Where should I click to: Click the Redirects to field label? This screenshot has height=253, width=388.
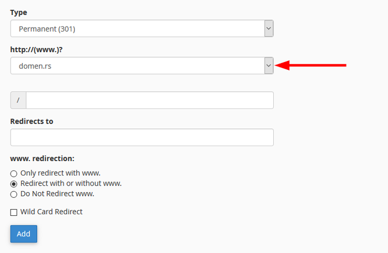[32, 121]
